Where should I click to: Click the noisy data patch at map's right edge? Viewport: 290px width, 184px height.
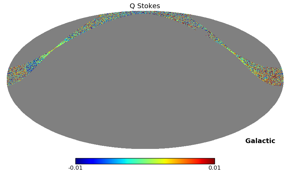click(273, 76)
